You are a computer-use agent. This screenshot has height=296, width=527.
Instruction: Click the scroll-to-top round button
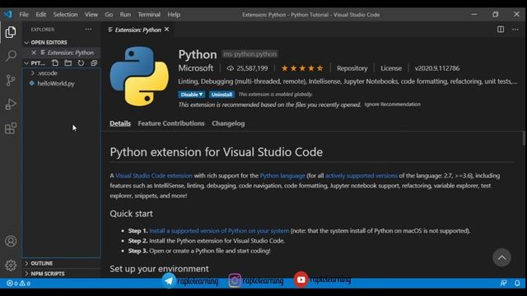(501, 257)
